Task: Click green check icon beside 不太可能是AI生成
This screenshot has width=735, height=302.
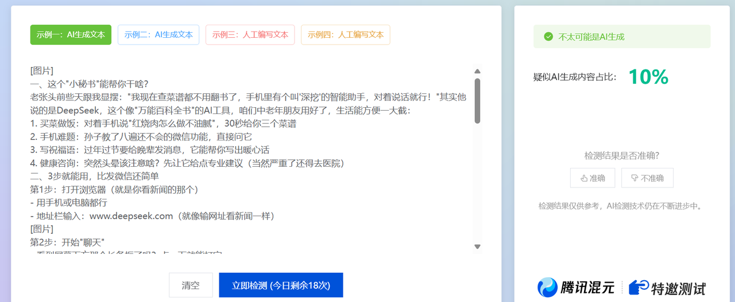Action: [x=548, y=37]
